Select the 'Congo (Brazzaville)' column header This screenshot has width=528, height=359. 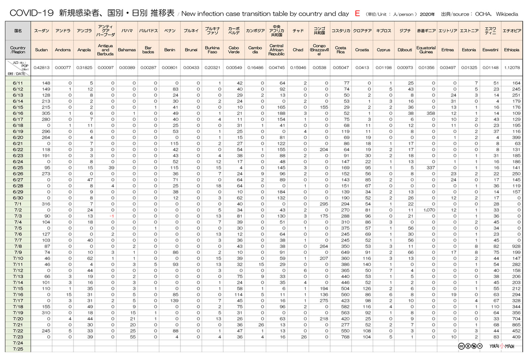click(319, 50)
